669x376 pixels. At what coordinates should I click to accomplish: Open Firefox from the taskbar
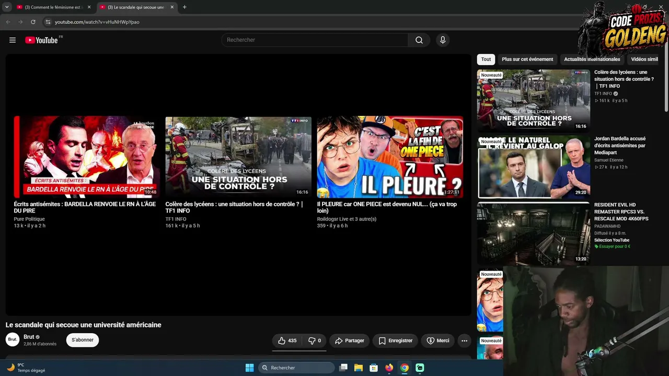(x=389, y=368)
